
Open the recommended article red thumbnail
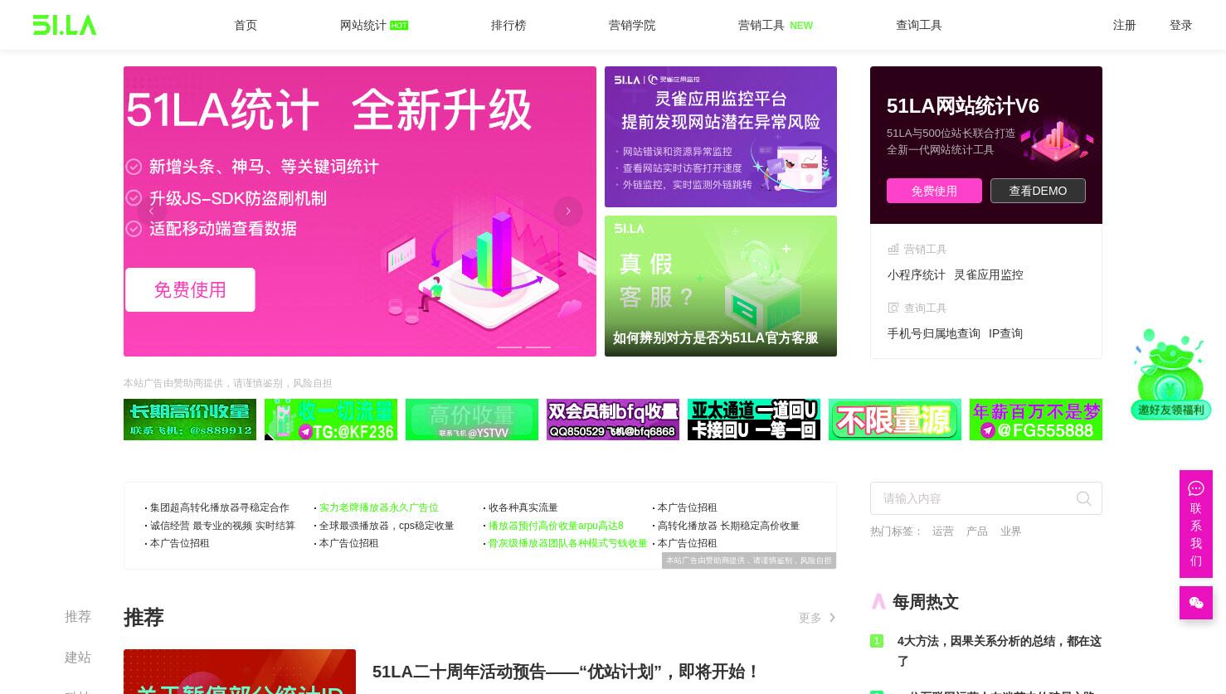coord(240,672)
